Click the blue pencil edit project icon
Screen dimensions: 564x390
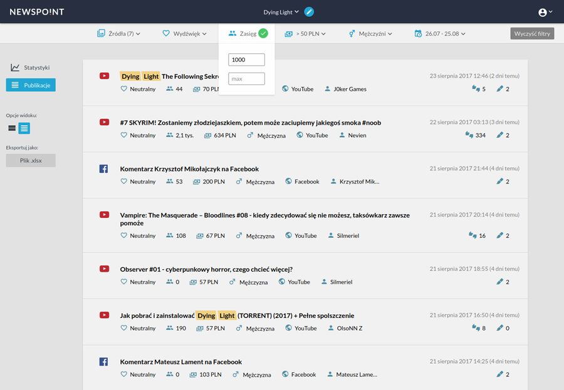pyautogui.click(x=309, y=12)
